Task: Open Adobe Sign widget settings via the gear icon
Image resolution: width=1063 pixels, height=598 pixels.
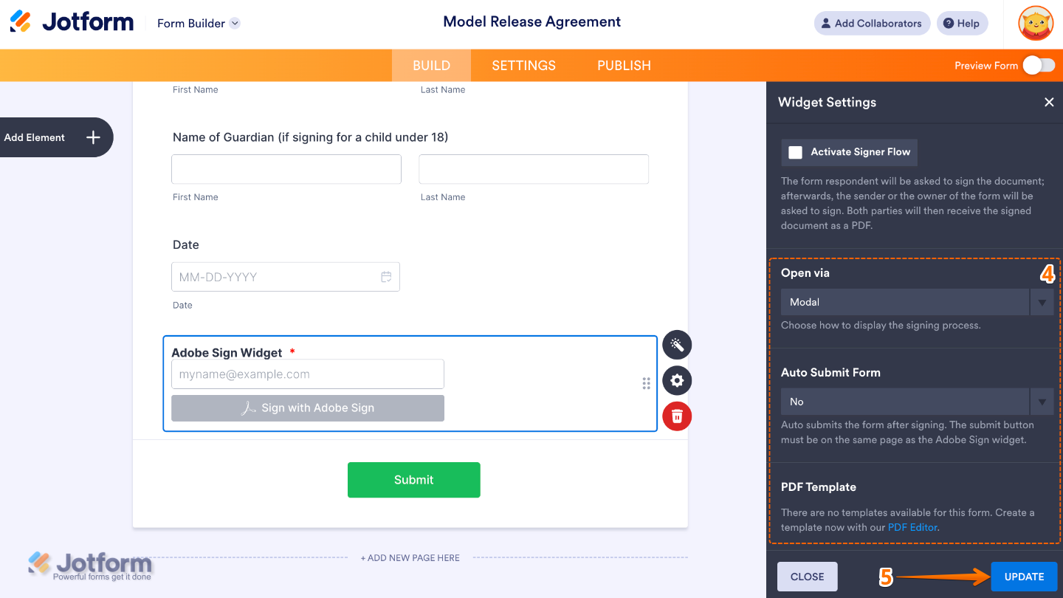Action: [676, 380]
